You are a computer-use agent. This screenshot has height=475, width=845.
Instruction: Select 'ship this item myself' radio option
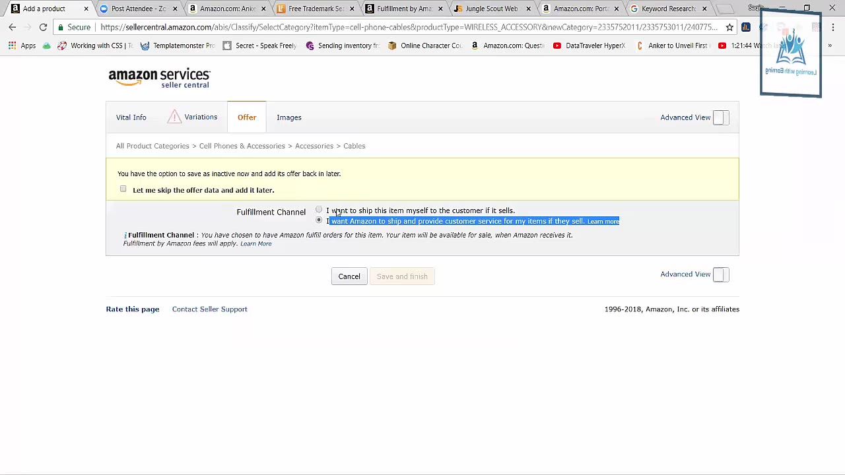[x=319, y=210]
